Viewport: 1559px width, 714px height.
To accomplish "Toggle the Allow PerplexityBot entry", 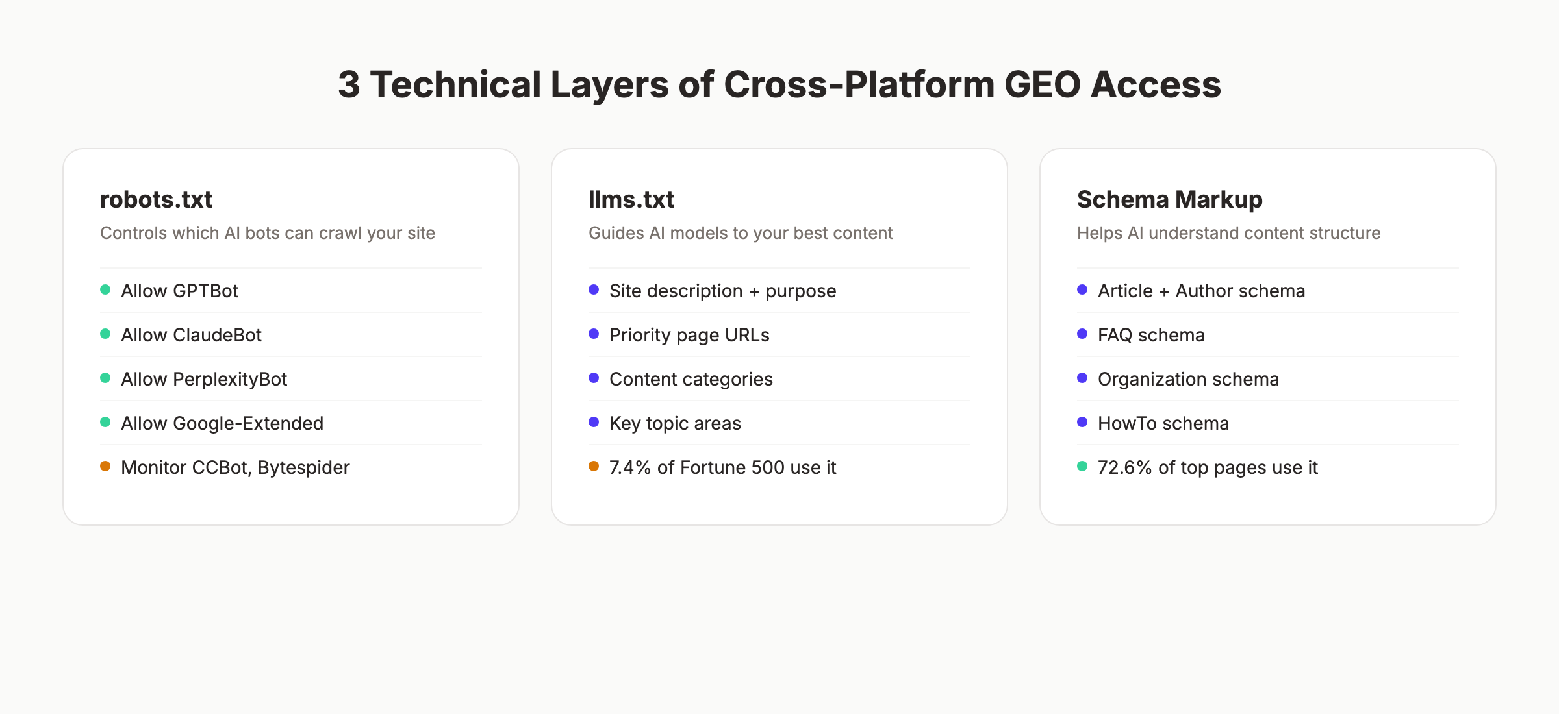I will tap(204, 379).
